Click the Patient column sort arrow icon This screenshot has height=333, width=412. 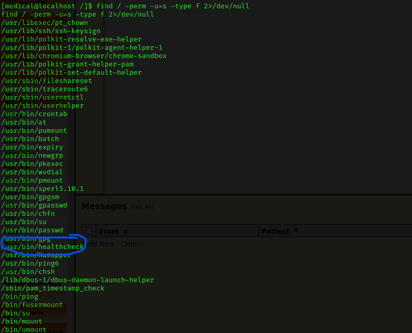(x=296, y=231)
